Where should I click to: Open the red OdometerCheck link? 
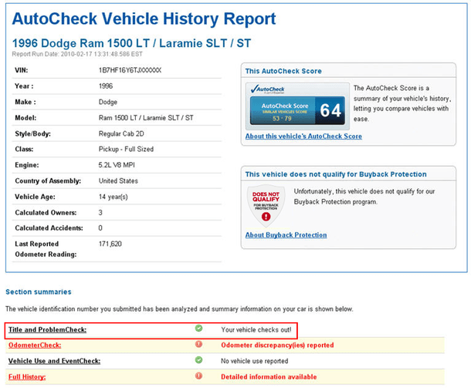point(35,345)
